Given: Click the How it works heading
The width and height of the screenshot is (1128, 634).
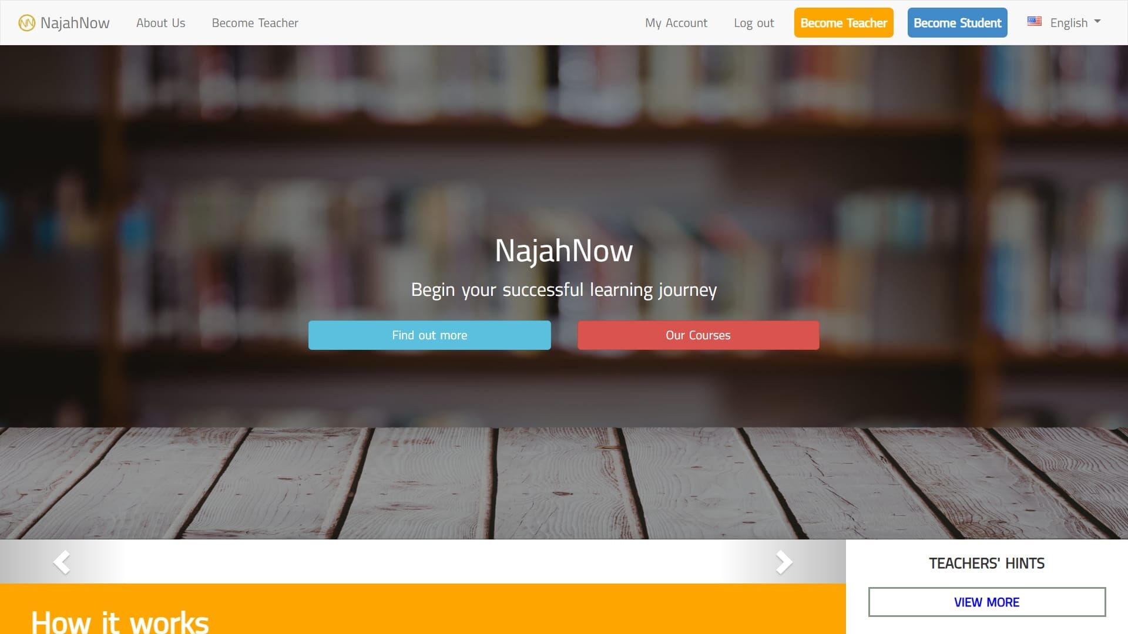Looking at the screenshot, I should 120,622.
